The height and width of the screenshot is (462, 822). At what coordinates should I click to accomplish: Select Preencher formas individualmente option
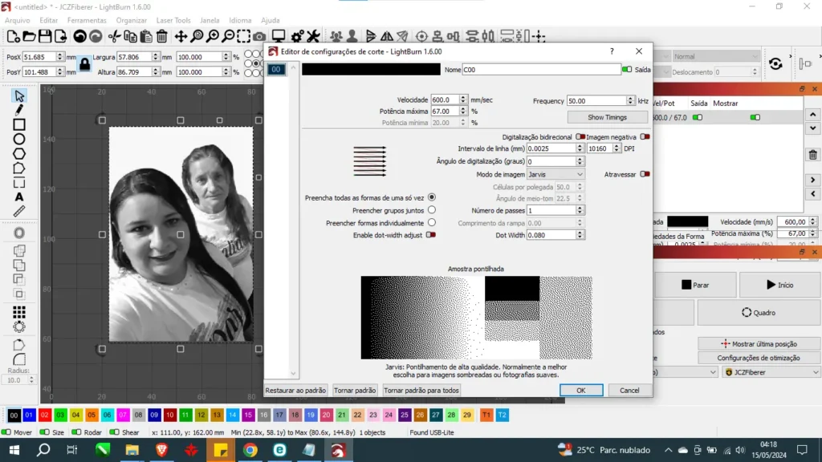(x=432, y=223)
